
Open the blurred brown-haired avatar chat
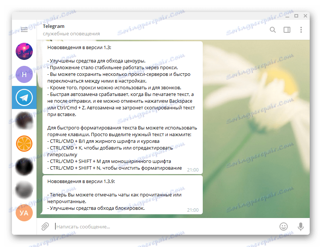(24, 121)
